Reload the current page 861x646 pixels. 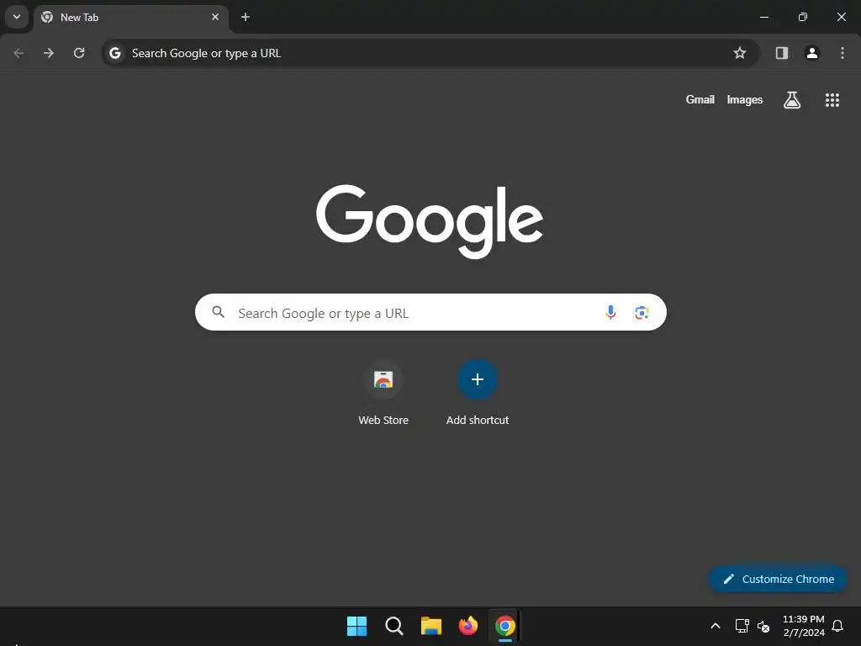coord(79,53)
